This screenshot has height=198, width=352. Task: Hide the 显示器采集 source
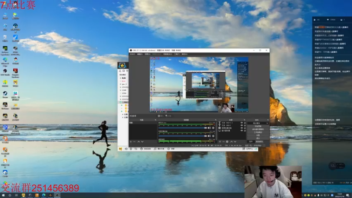coord(242,131)
